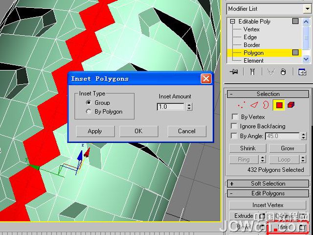Open the Modifier List dropdown
Screen dimensions: 313x235
pyautogui.click(x=268, y=9)
